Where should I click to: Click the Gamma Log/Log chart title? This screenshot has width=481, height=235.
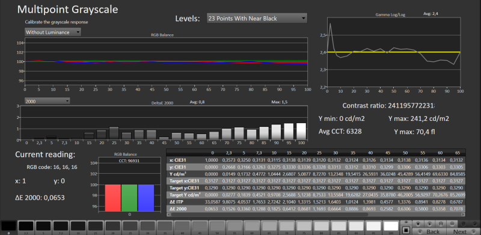(x=390, y=14)
